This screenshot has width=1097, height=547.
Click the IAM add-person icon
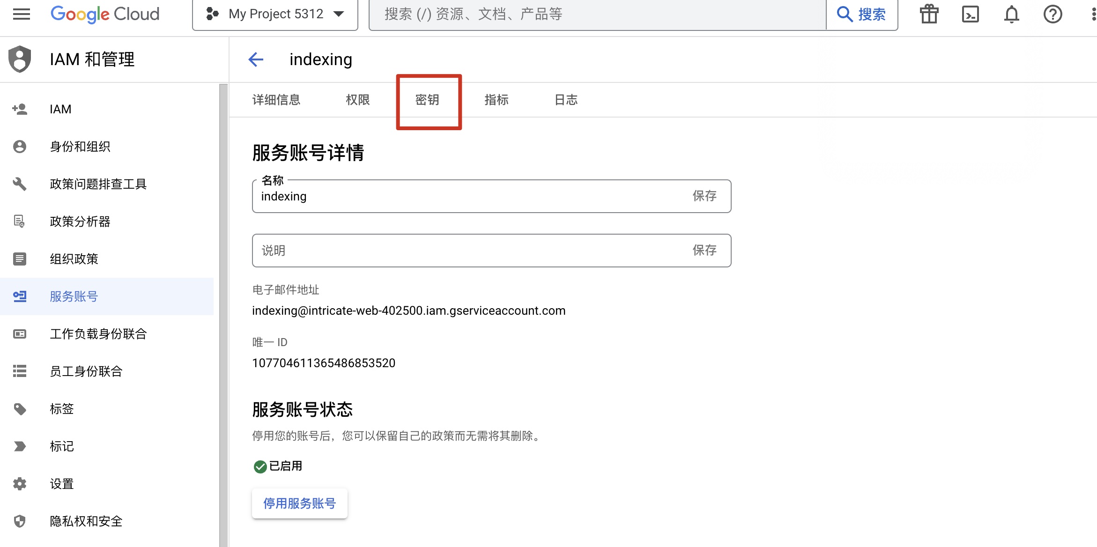[20, 109]
